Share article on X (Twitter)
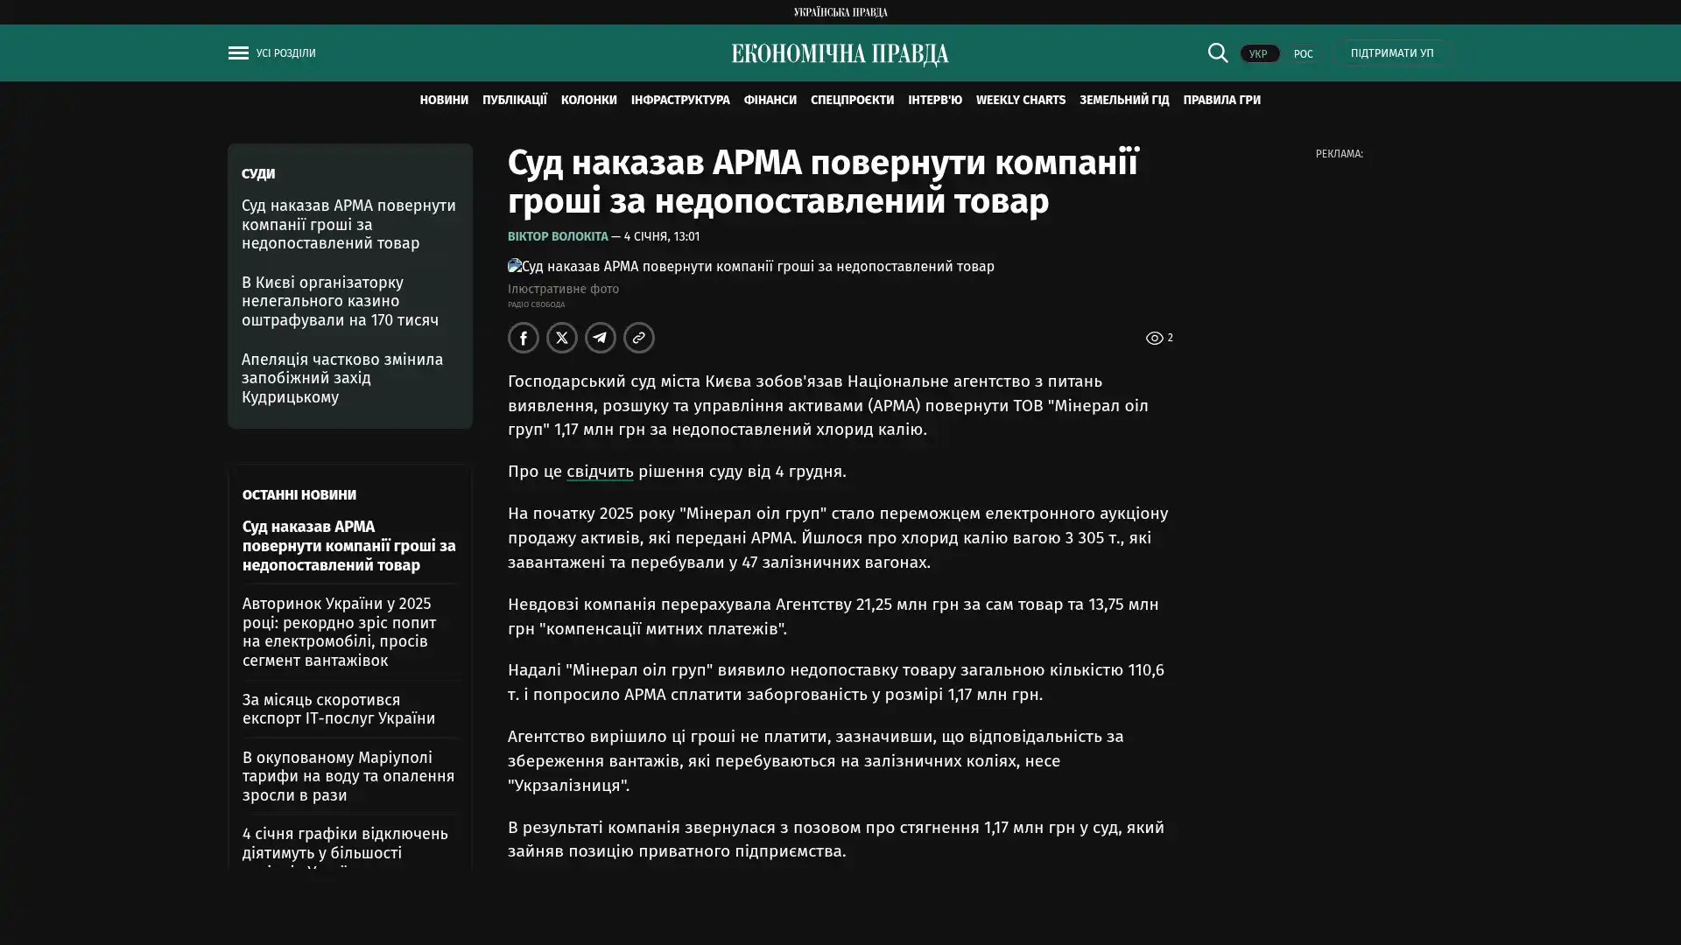 pos(562,338)
